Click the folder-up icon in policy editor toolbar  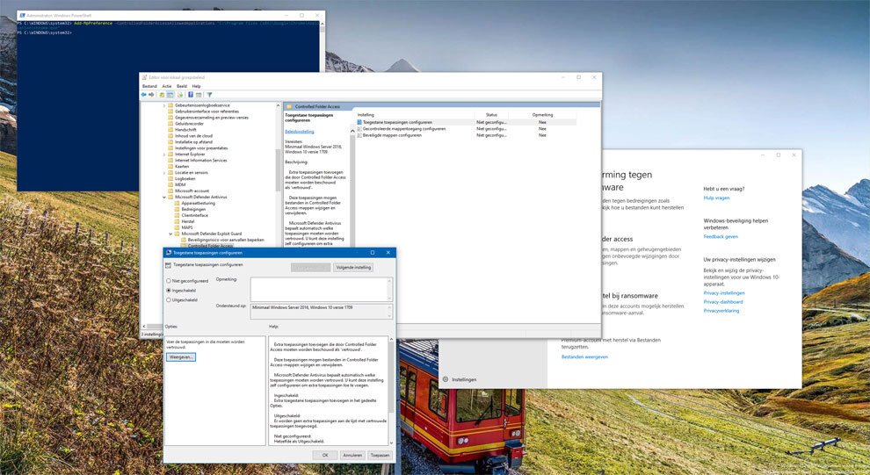pyautogui.click(x=162, y=95)
